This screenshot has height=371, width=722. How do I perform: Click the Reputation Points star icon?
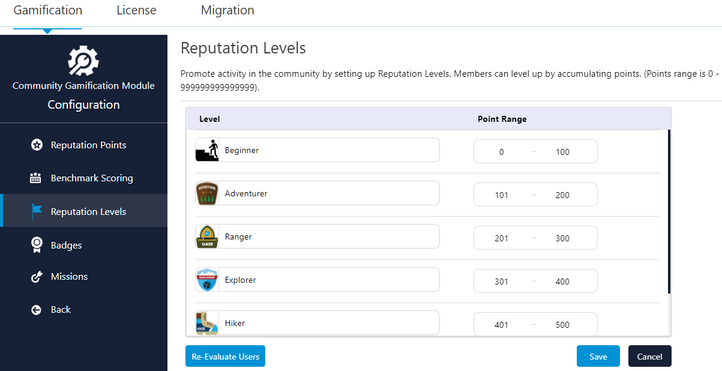(x=37, y=145)
